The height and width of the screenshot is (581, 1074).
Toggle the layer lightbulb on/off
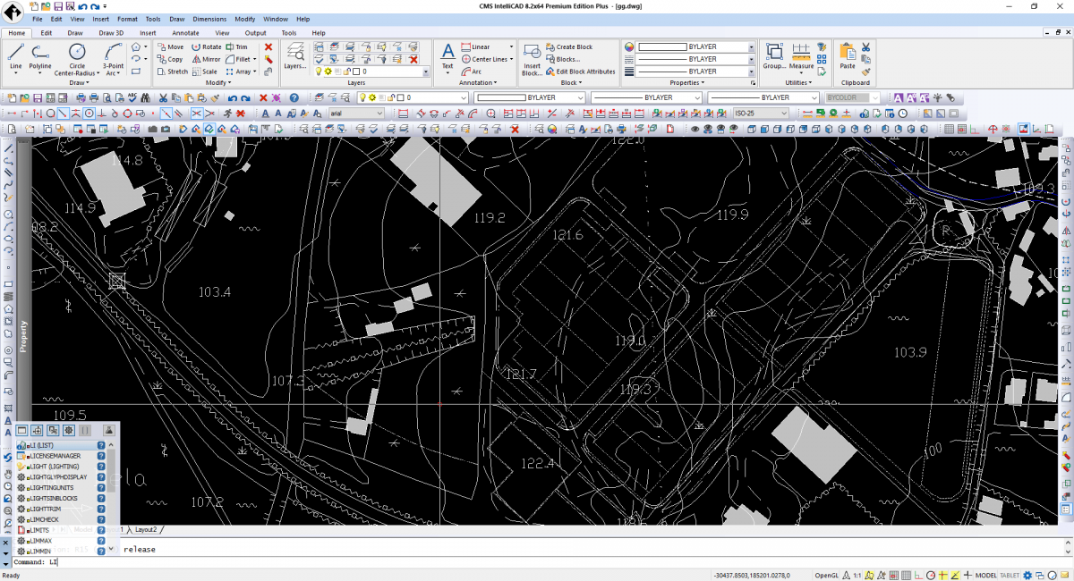coord(319,71)
